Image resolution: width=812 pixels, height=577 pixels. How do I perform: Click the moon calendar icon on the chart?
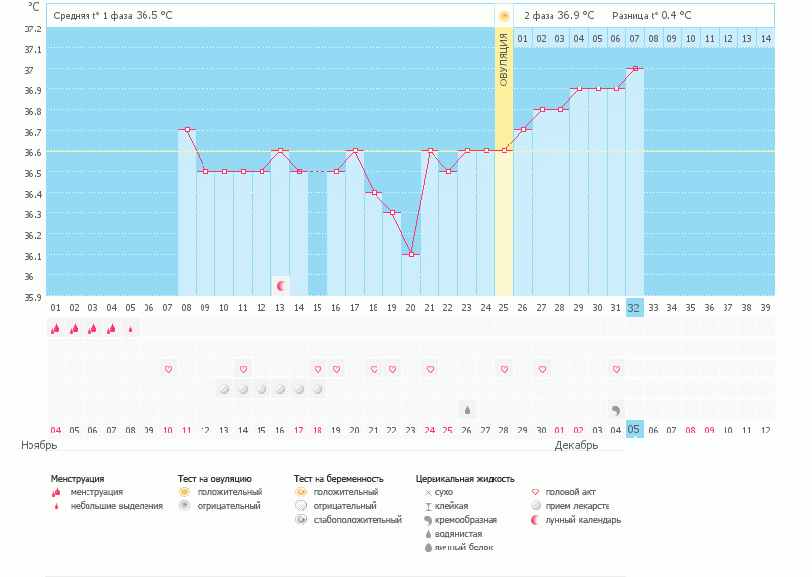[282, 286]
